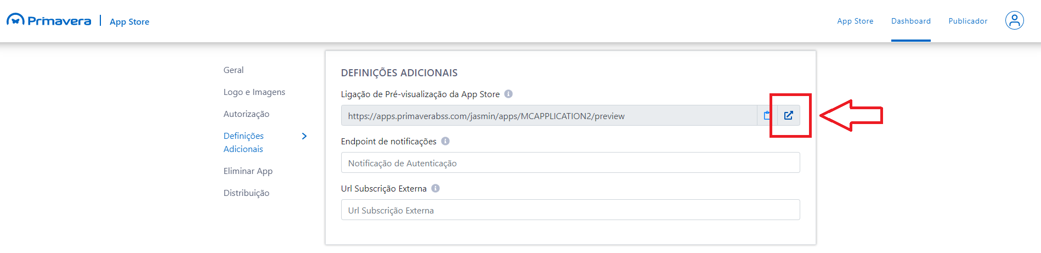Focus the Notificação de Autenticação field
1041x253 pixels.
(570, 163)
